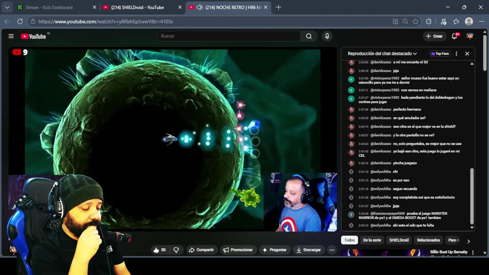The image size is (489, 275).
Task: Close the SHIELDroid - YouTube tab
Action: 180,7
